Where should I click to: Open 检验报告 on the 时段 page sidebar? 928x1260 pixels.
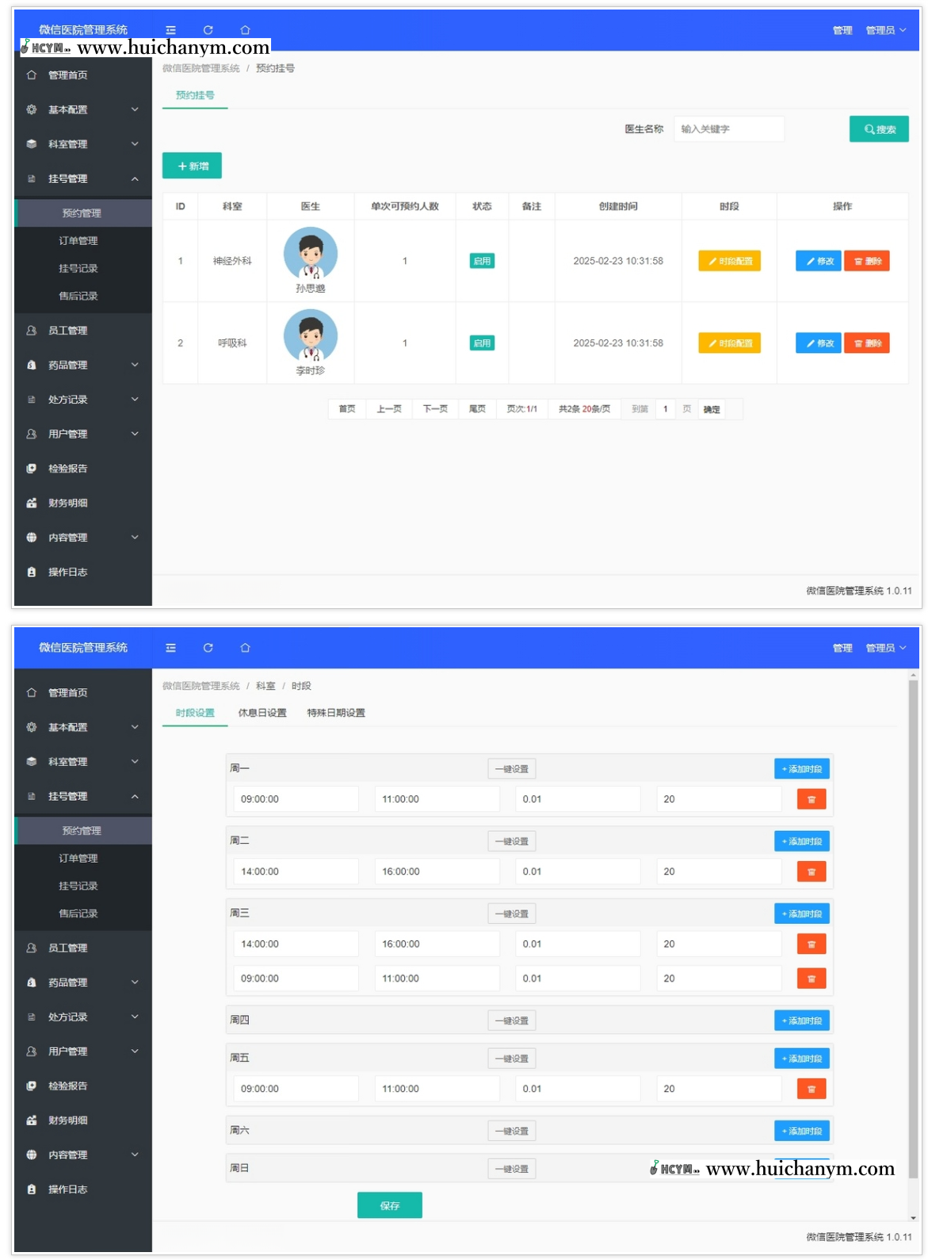point(83,1086)
